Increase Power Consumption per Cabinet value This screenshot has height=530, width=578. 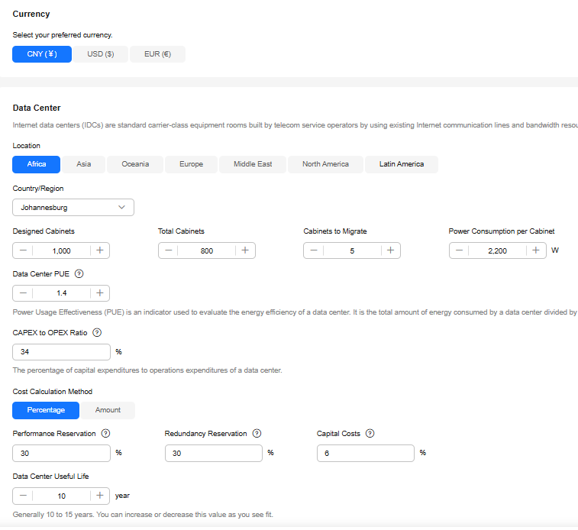point(536,250)
